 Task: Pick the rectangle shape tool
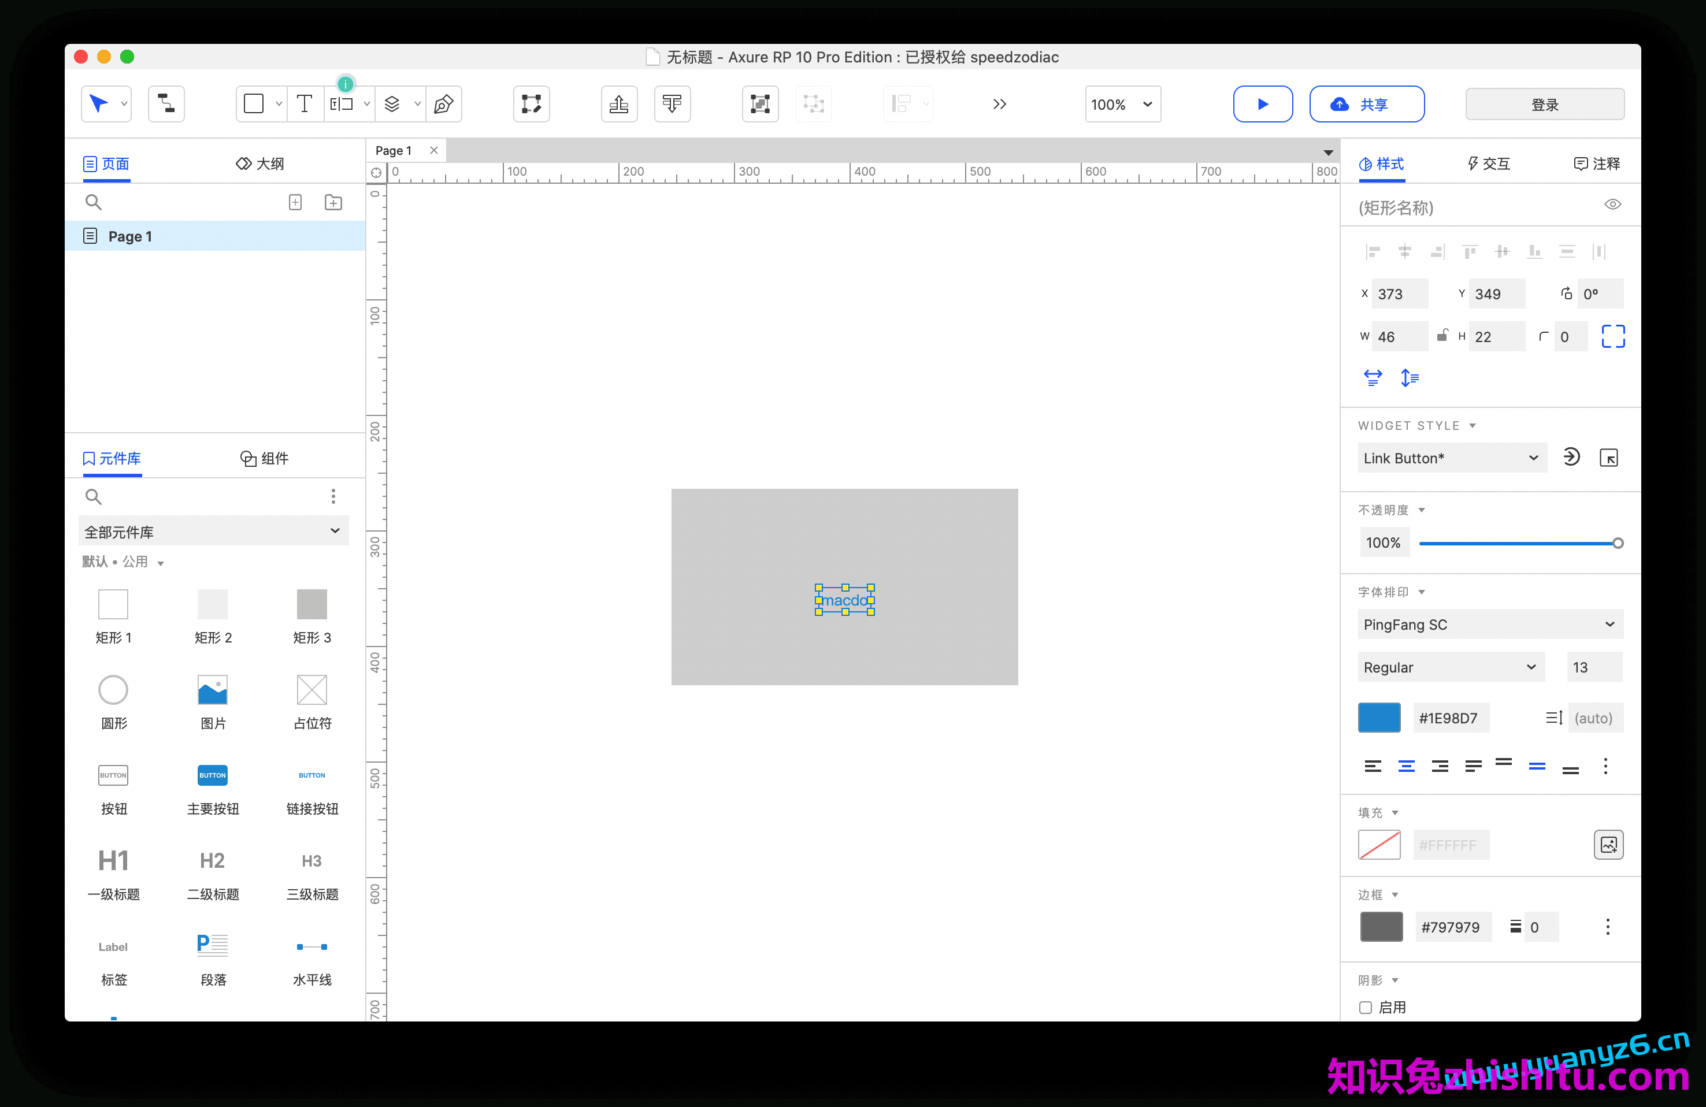254,105
